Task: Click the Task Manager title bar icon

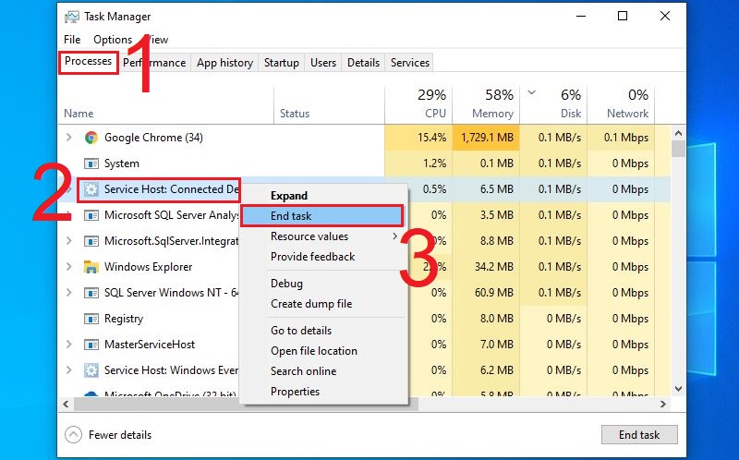Action: pos(72,17)
